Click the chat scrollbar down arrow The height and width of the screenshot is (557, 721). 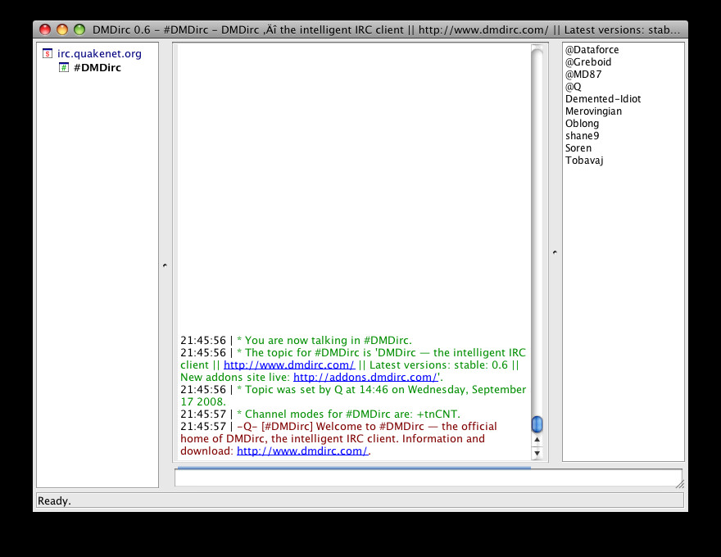[537, 453]
